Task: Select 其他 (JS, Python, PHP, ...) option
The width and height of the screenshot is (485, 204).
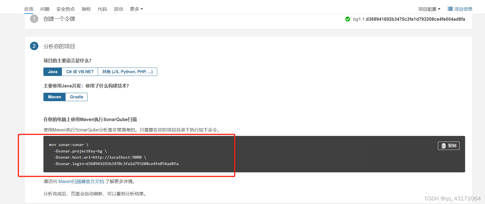Action: pos(127,72)
